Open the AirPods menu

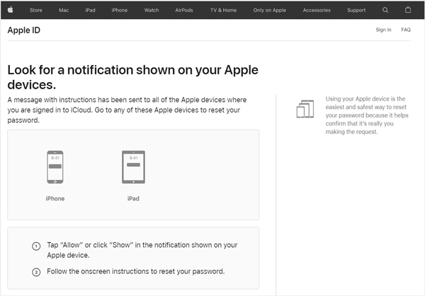tap(184, 11)
